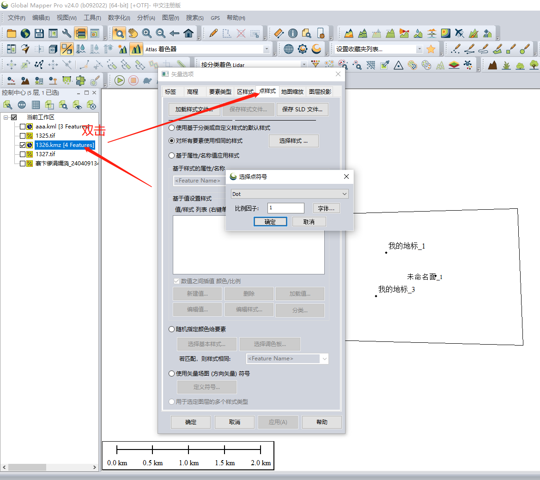Toggle aaa.kml layer checkbox
The image size is (540, 480).
[x=22, y=127]
